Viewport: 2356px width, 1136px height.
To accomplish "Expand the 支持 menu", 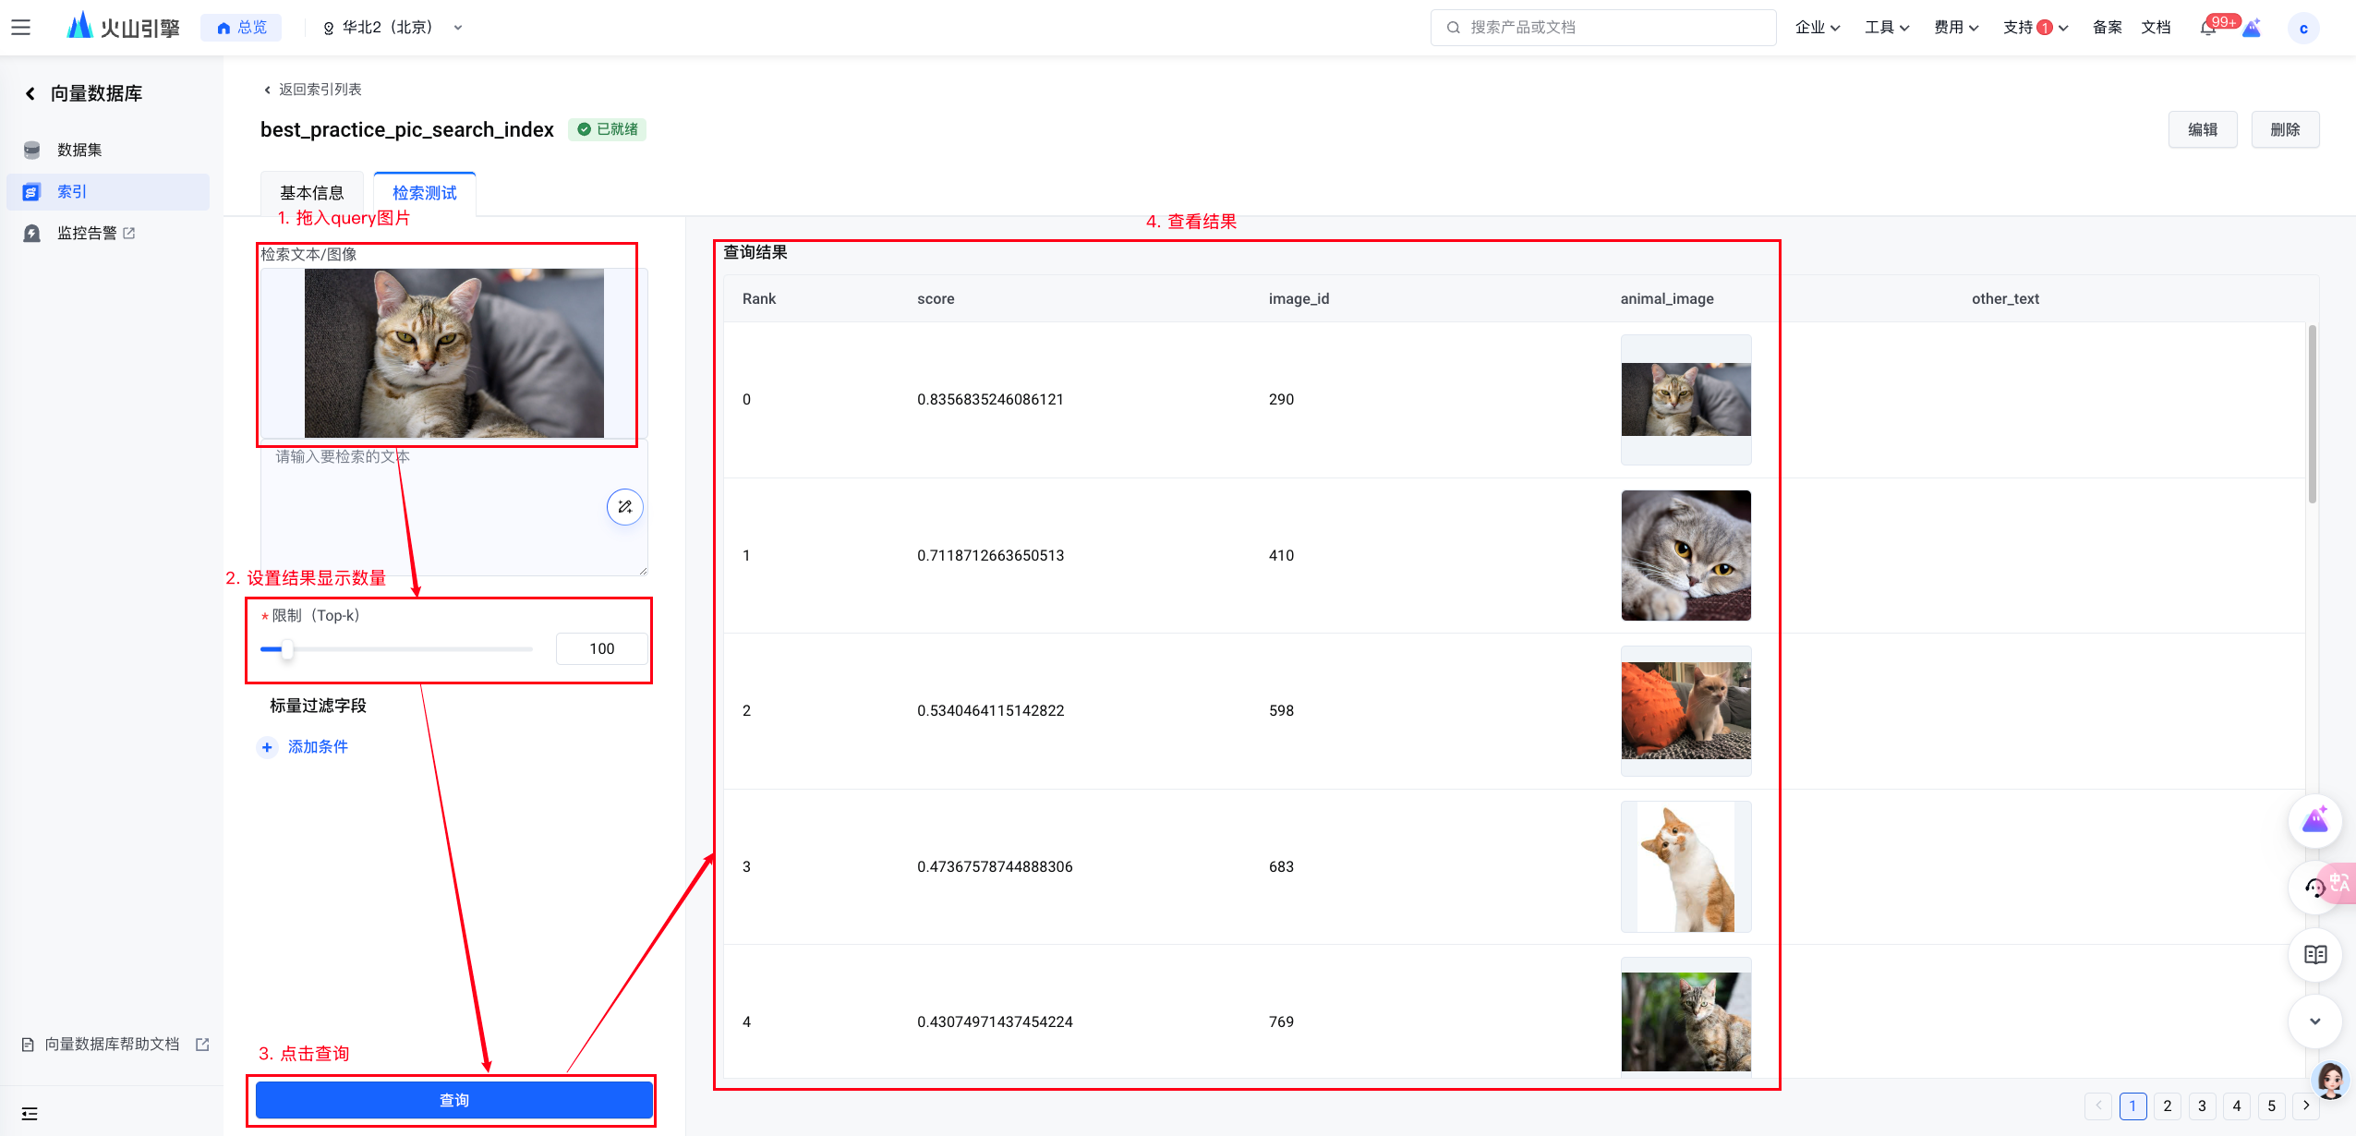I will pos(2036,28).
